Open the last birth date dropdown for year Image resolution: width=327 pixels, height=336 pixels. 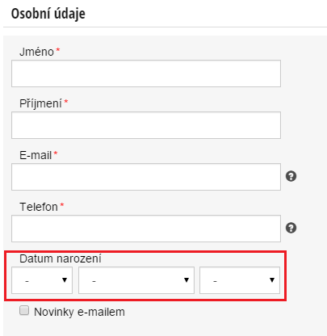click(240, 280)
